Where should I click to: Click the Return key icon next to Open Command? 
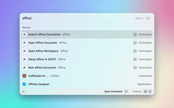(x=126, y=92)
